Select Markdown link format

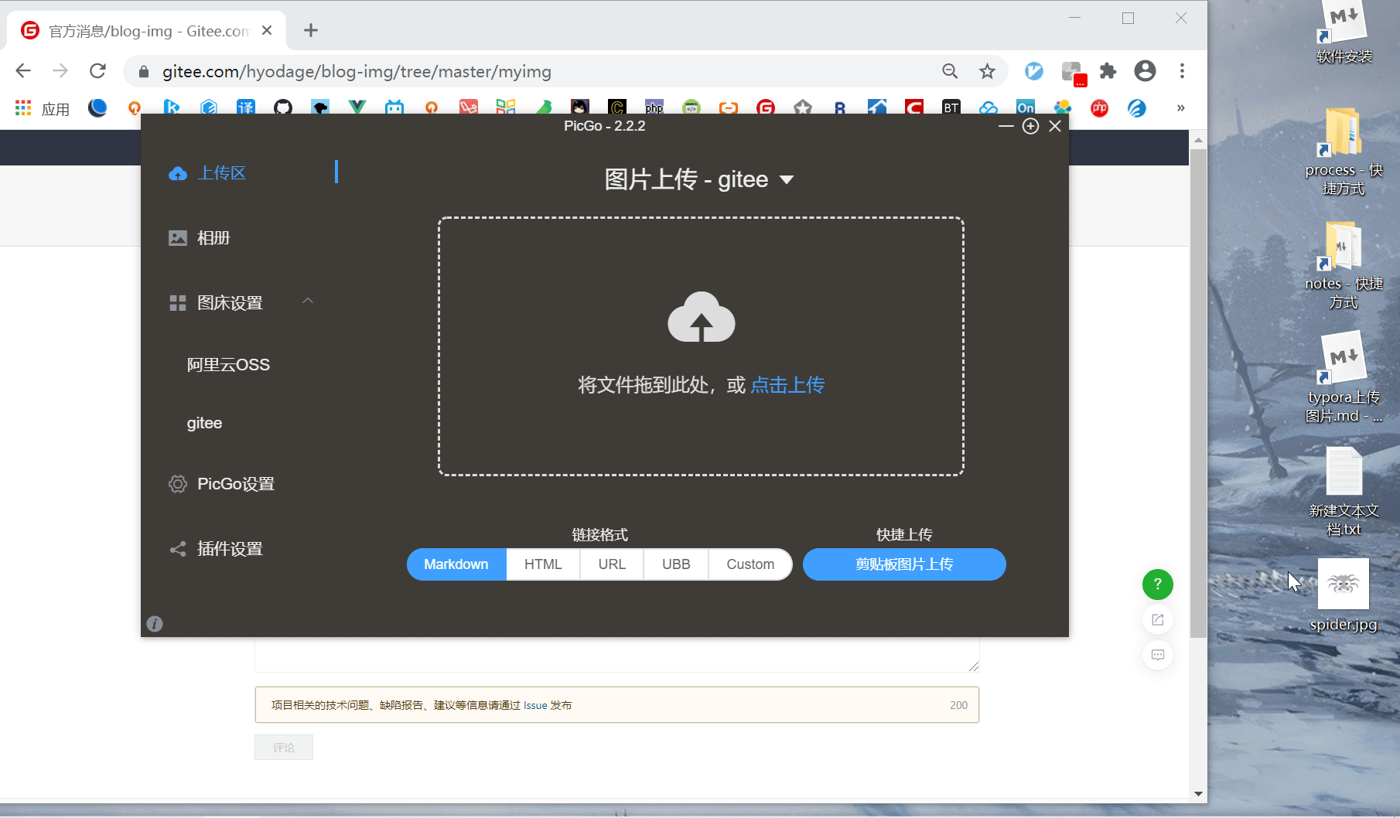[x=456, y=564]
